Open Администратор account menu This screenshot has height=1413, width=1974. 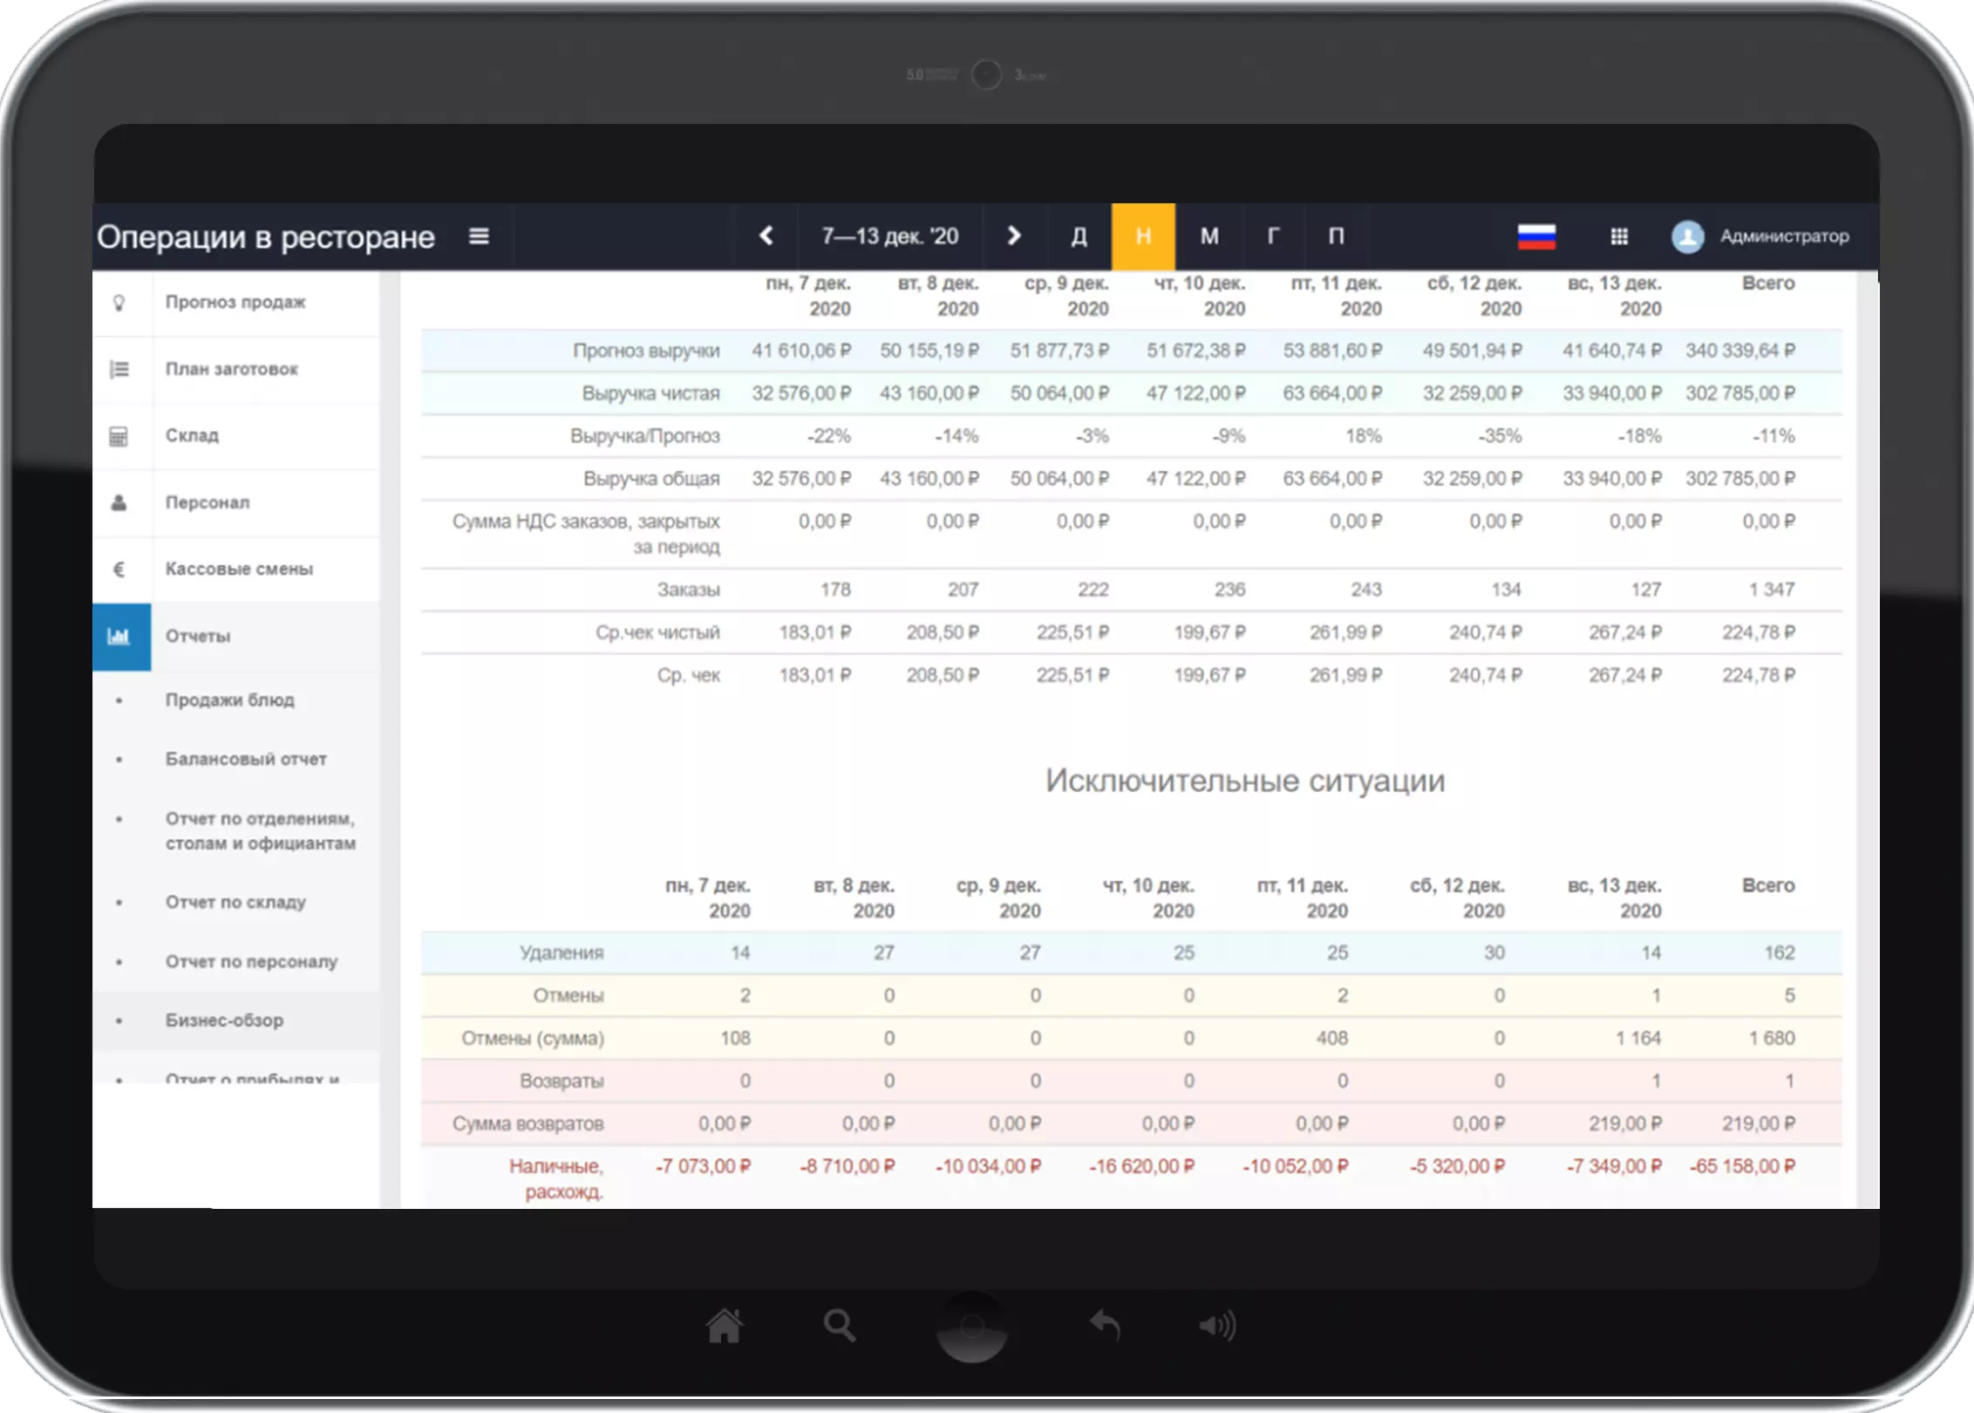1784,236
